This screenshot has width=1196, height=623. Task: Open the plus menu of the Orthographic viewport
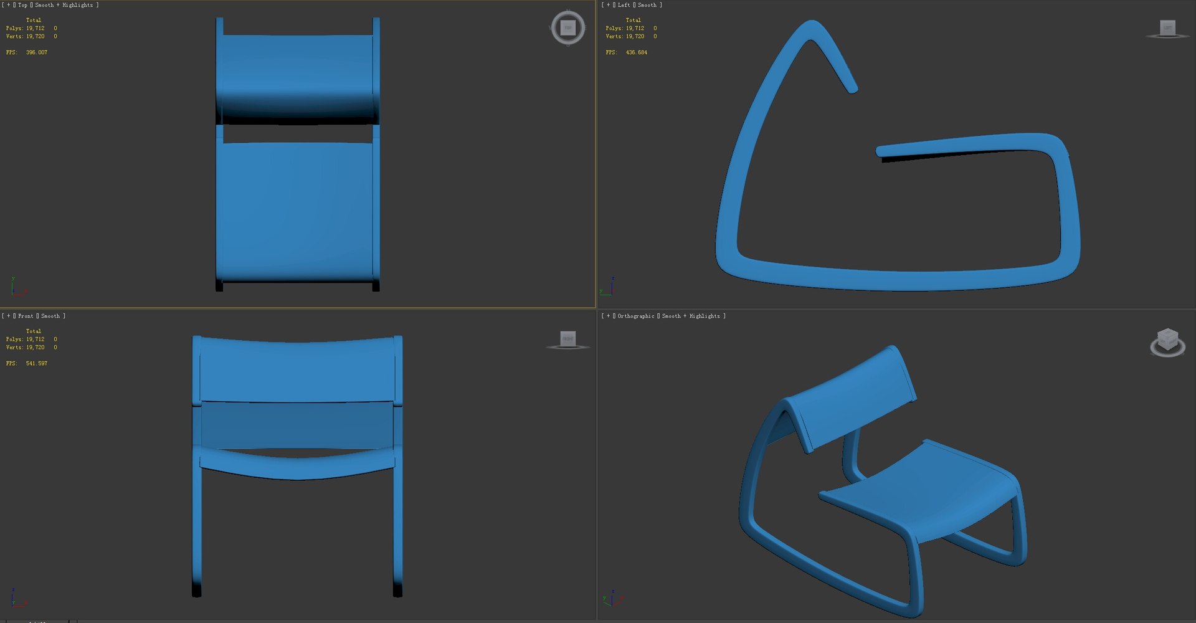(x=609, y=316)
